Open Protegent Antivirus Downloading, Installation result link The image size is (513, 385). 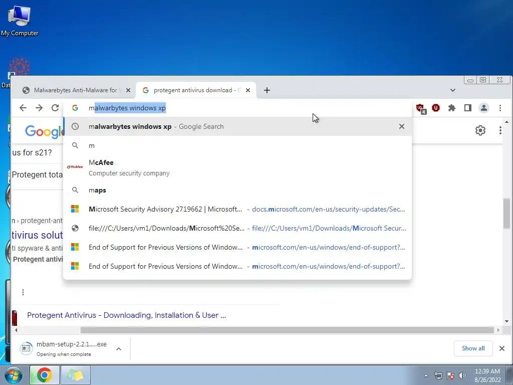tap(126, 315)
